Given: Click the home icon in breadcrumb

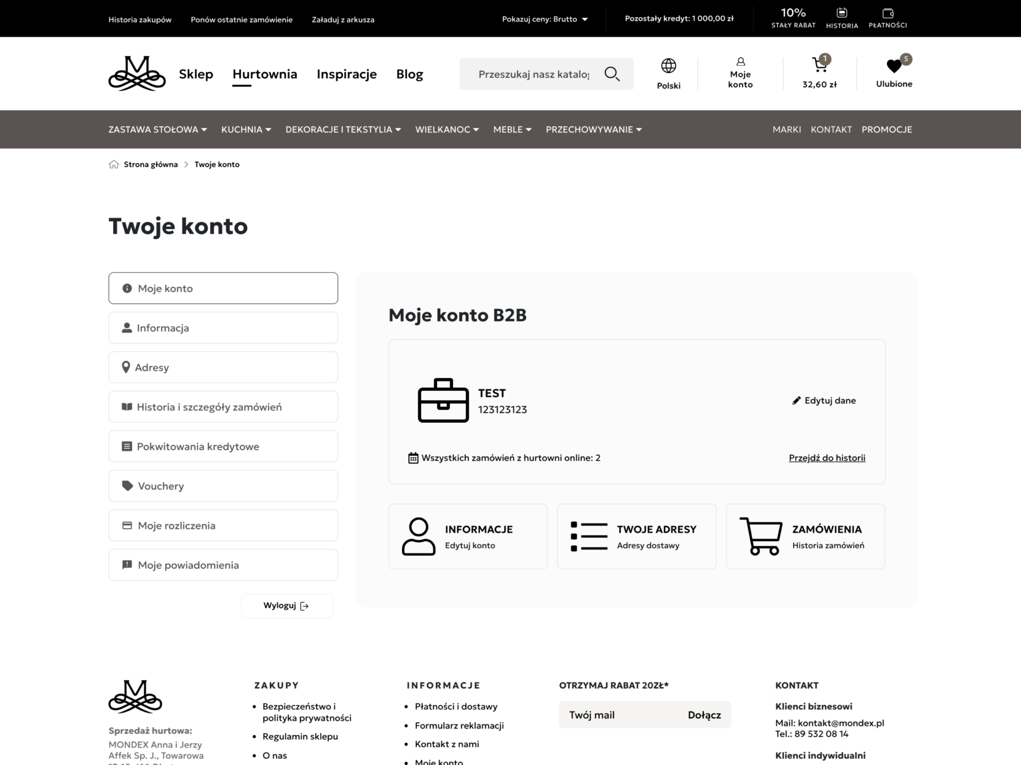Looking at the screenshot, I should pyautogui.click(x=114, y=164).
